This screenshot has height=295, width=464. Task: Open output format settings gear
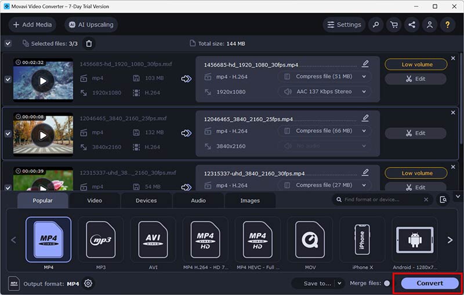click(88, 283)
